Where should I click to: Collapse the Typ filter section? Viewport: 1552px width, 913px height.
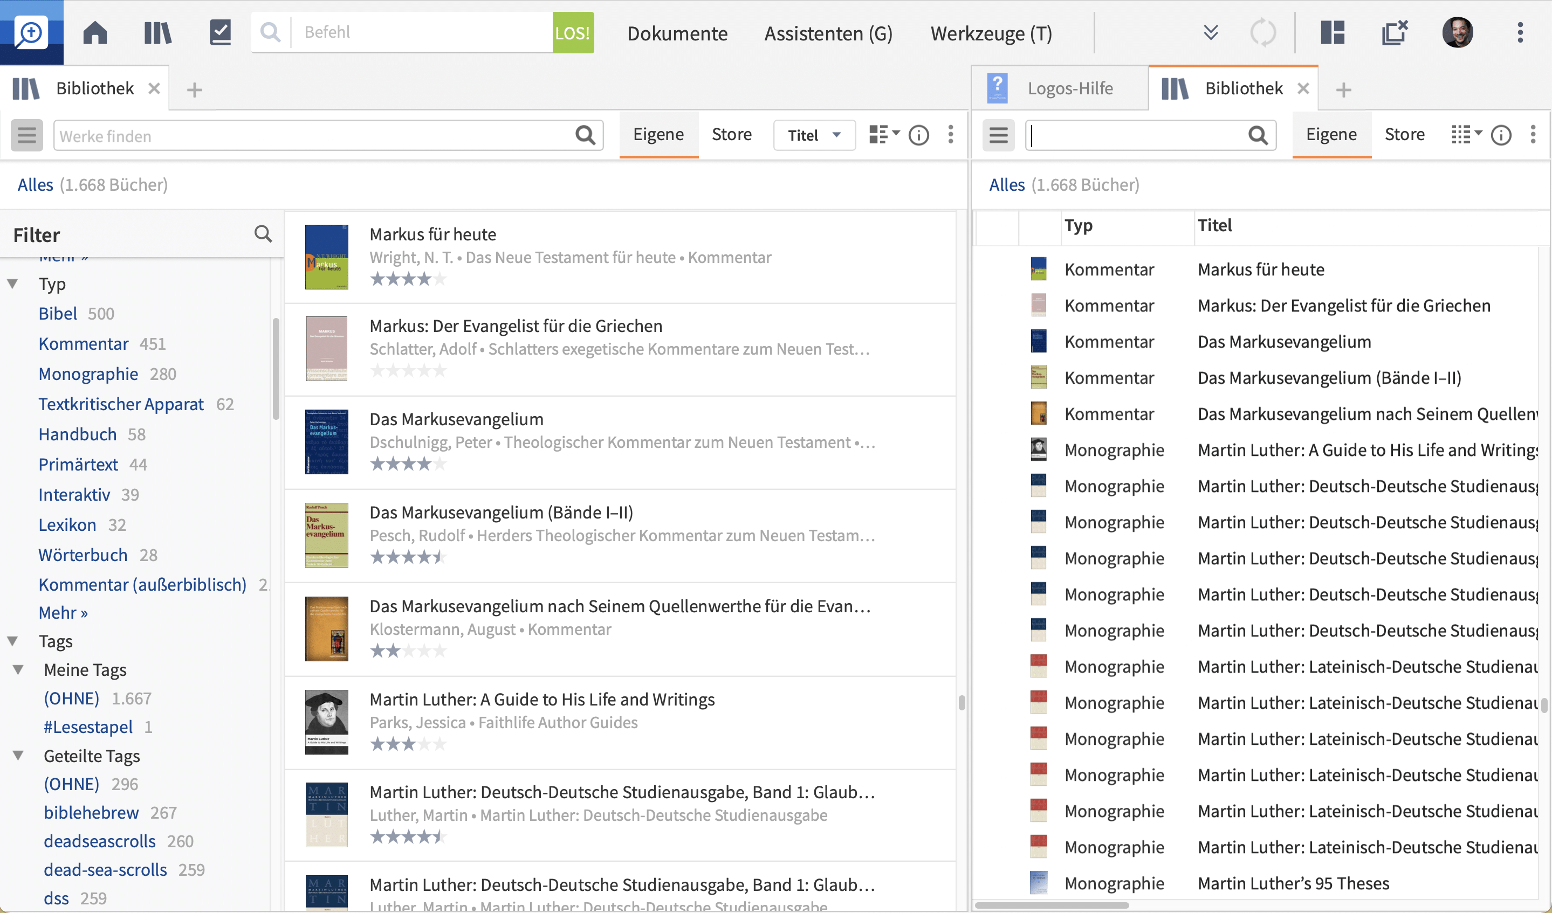[x=12, y=284]
